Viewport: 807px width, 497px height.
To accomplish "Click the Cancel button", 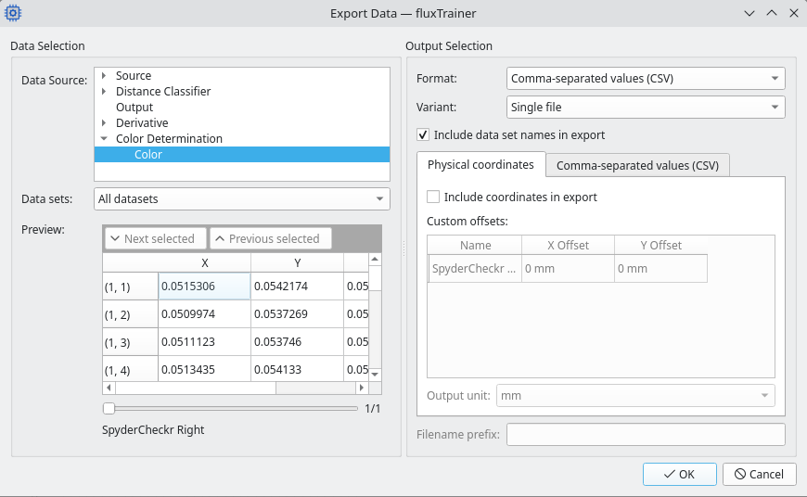I will 759,475.
